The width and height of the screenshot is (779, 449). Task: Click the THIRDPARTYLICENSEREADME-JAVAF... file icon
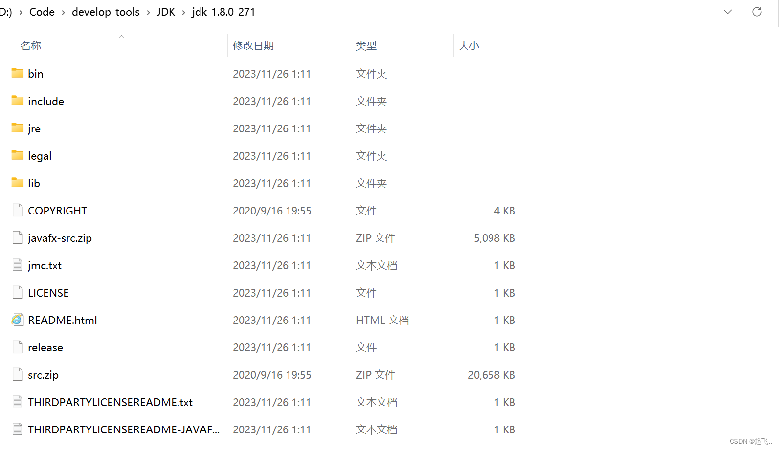(x=18, y=429)
